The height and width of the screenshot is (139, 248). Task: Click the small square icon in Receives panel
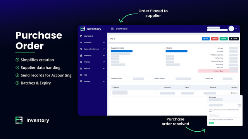[x=239, y=105]
